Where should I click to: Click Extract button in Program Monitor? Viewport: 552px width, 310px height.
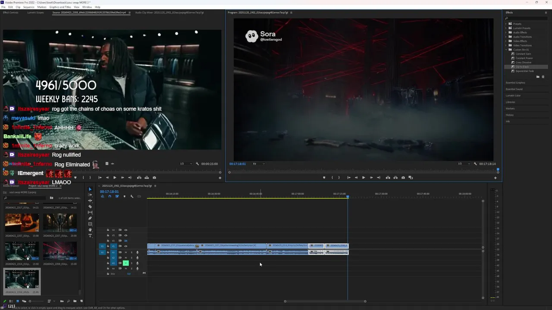coord(395,177)
